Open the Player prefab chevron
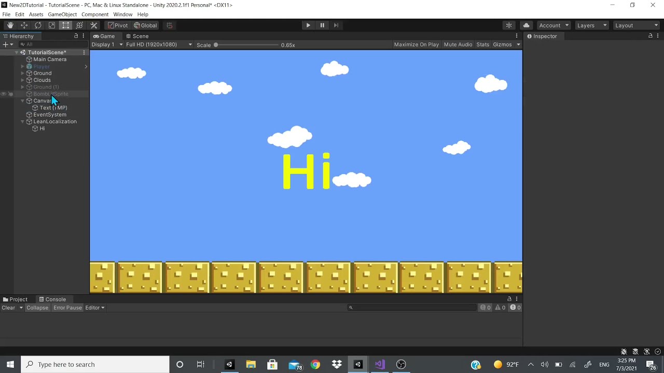Viewport: 664px width, 373px height. 86,66
